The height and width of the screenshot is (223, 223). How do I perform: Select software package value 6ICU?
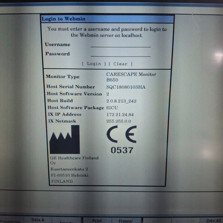[x=112, y=108]
